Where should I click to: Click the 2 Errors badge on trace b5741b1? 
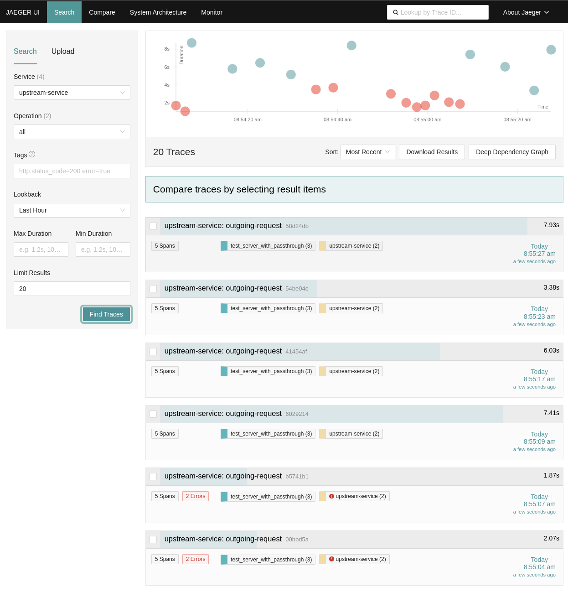(196, 496)
